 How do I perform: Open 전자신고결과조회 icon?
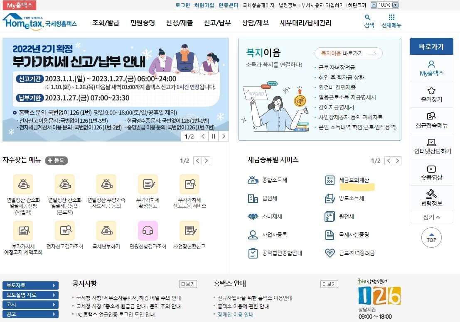[x=65, y=231]
